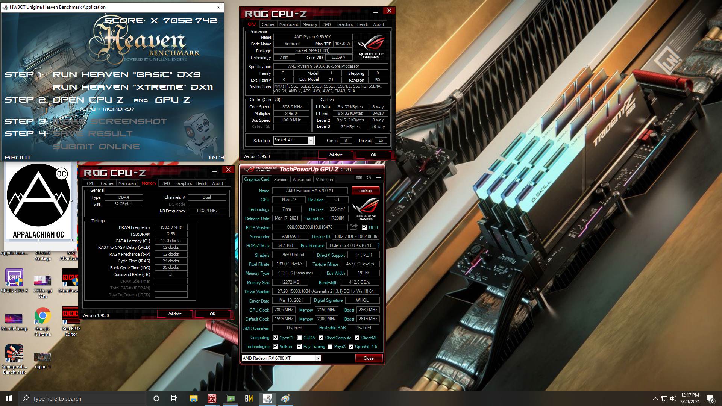Viewport: 722px width, 406px height.
Task: Select the Appalachian OC logo image
Action: coord(38,201)
